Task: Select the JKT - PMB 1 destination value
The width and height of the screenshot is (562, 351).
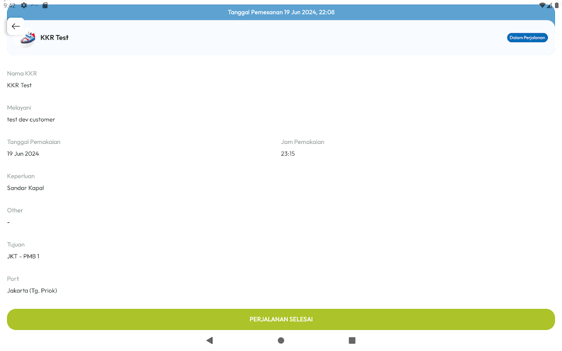Action: (23, 256)
